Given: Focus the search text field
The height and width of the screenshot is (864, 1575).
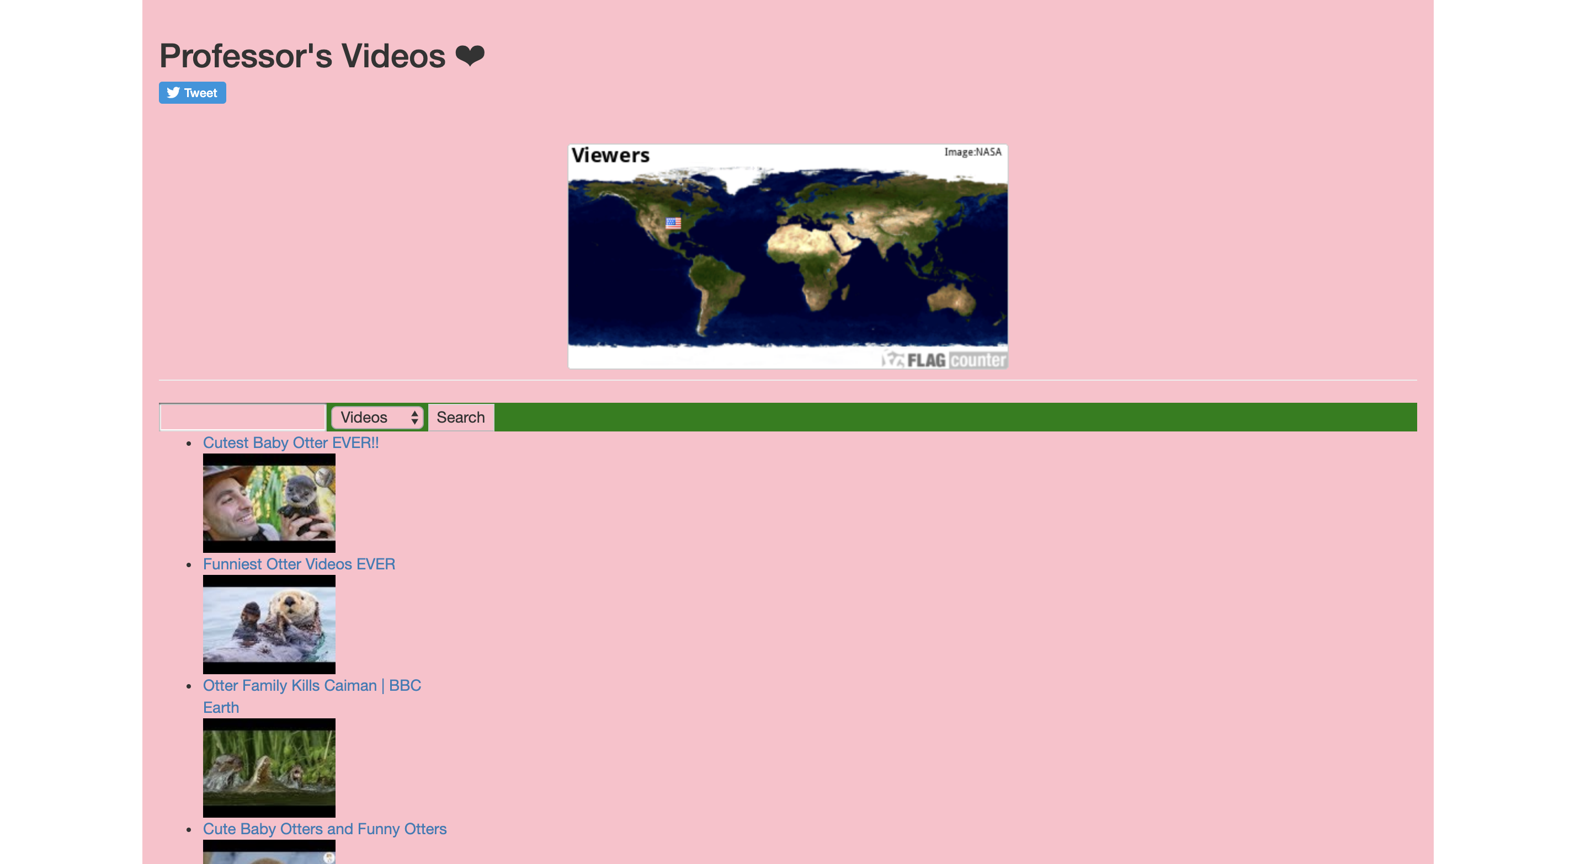Looking at the screenshot, I should [x=243, y=417].
